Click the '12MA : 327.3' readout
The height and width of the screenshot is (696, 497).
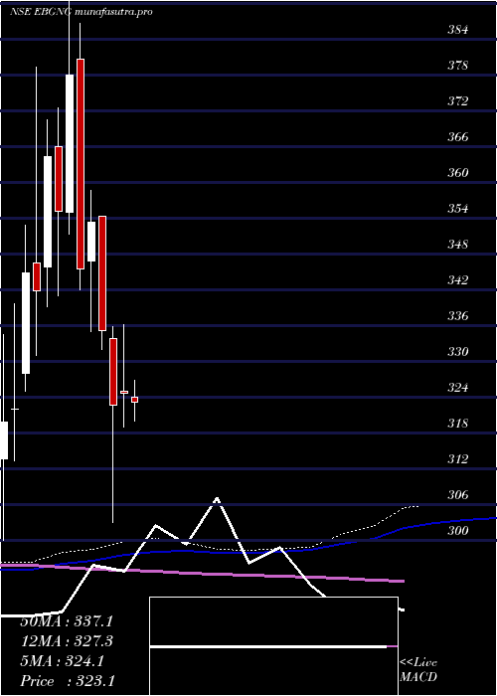click(67, 641)
